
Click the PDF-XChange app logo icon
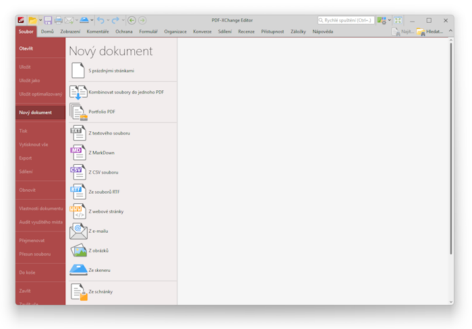click(x=21, y=20)
